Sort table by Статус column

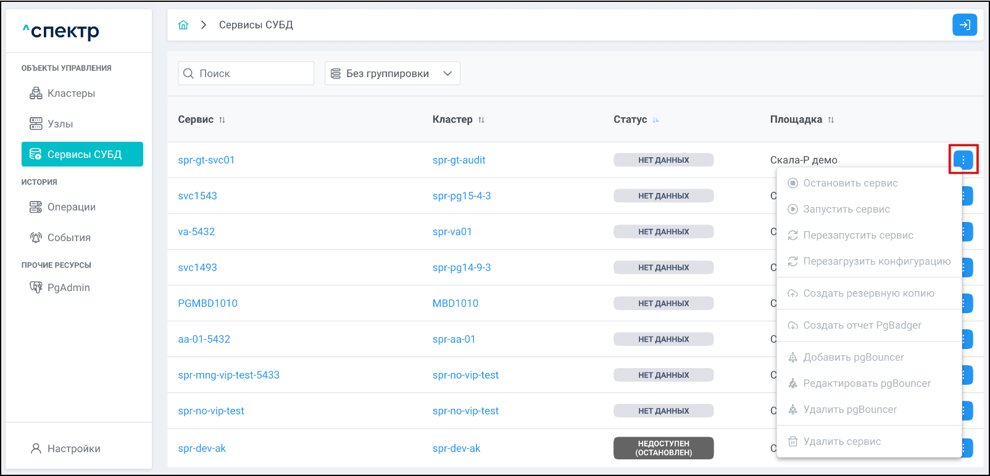tap(655, 120)
